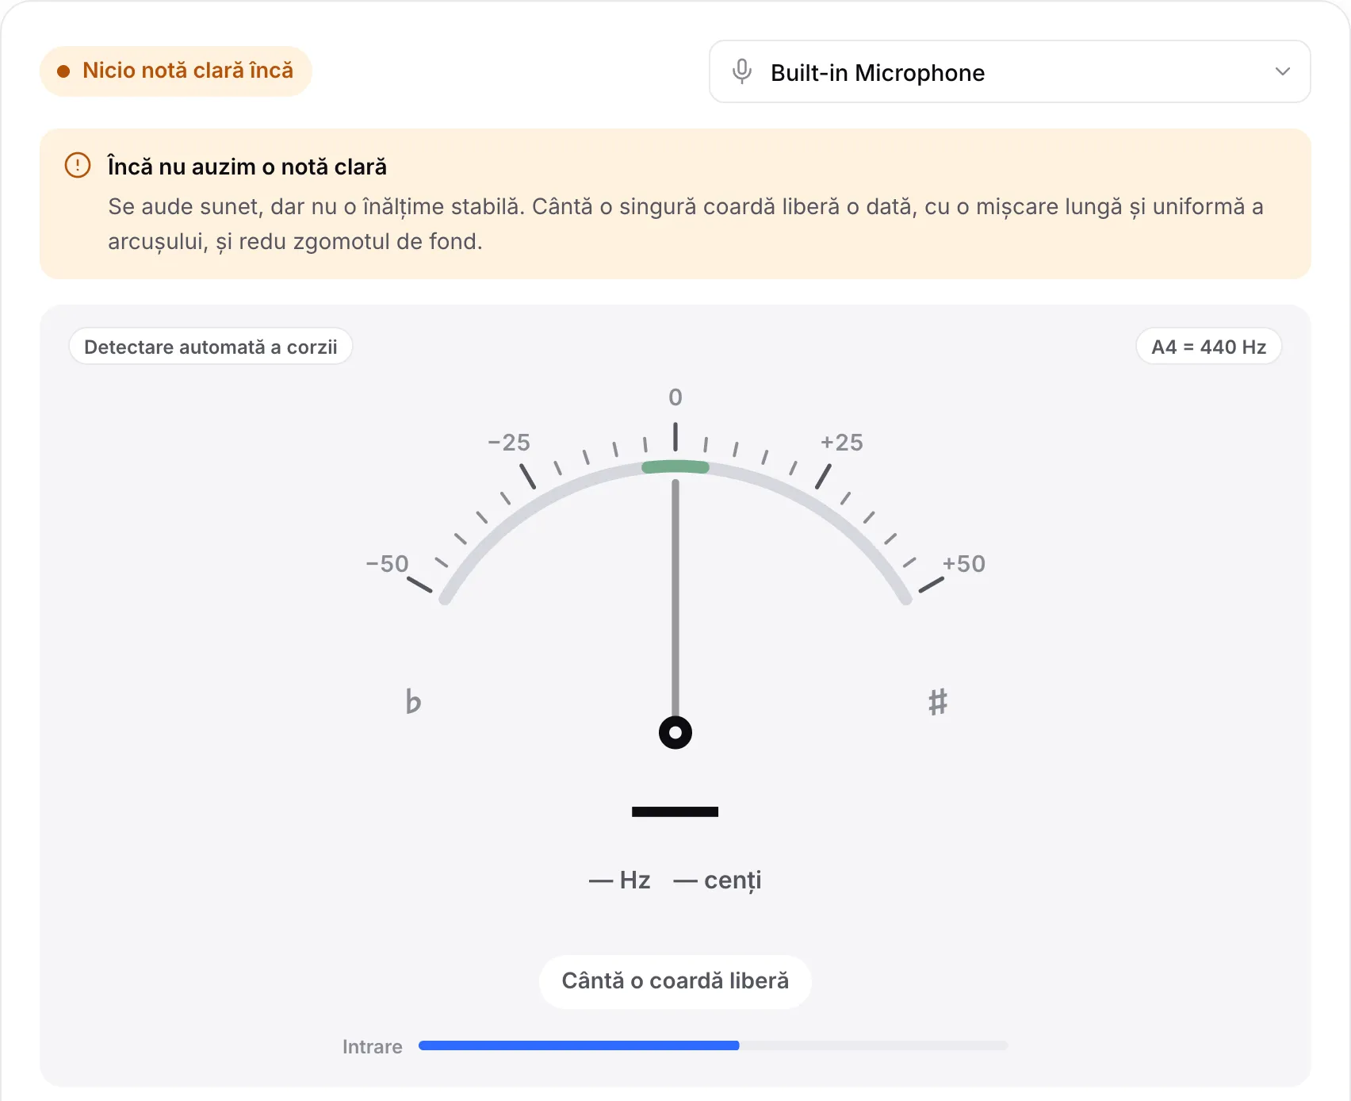Click the '+50' gauge label
Viewport: 1351px width, 1101px height.
coord(964,563)
